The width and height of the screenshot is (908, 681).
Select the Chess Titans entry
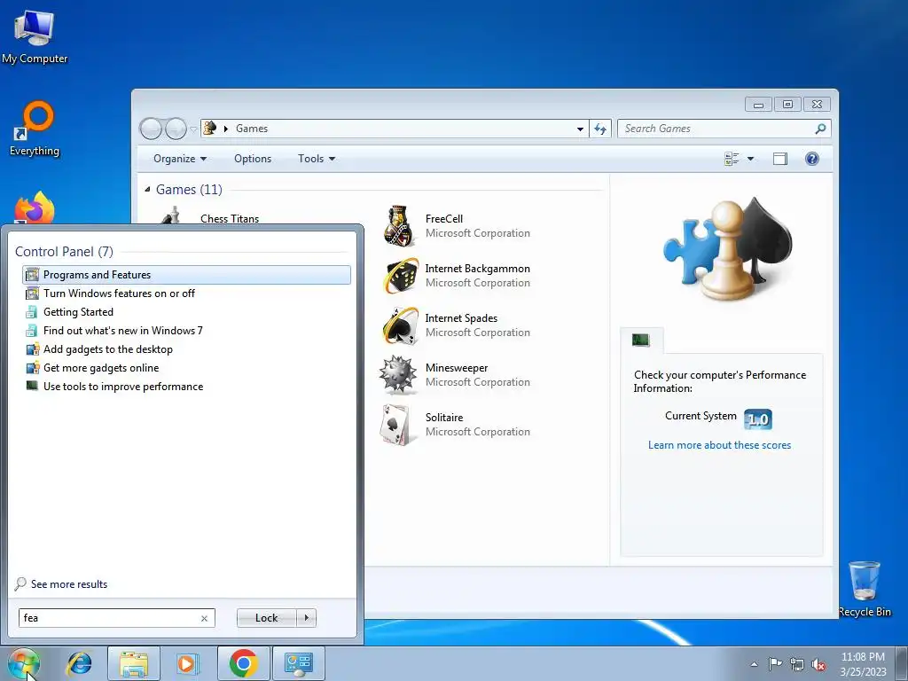click(x=230, y=218)
